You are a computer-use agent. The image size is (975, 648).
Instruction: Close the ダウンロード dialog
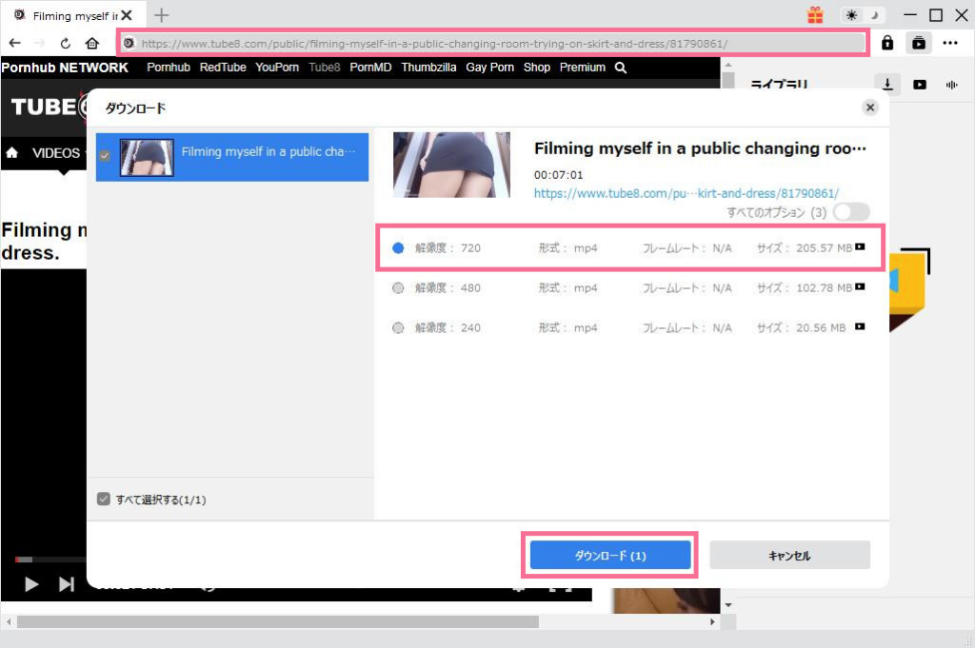(869, 108)
